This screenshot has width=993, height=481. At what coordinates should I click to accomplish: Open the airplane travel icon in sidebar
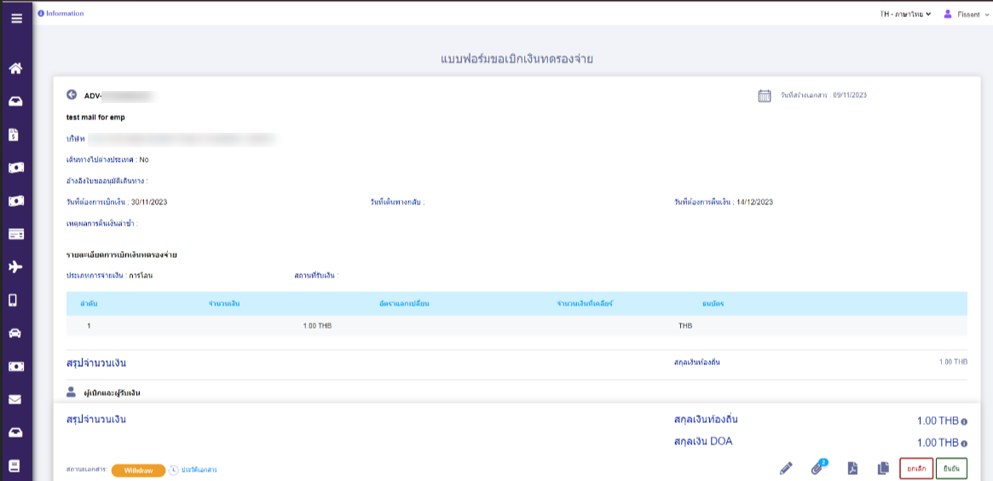pos(15,267)
